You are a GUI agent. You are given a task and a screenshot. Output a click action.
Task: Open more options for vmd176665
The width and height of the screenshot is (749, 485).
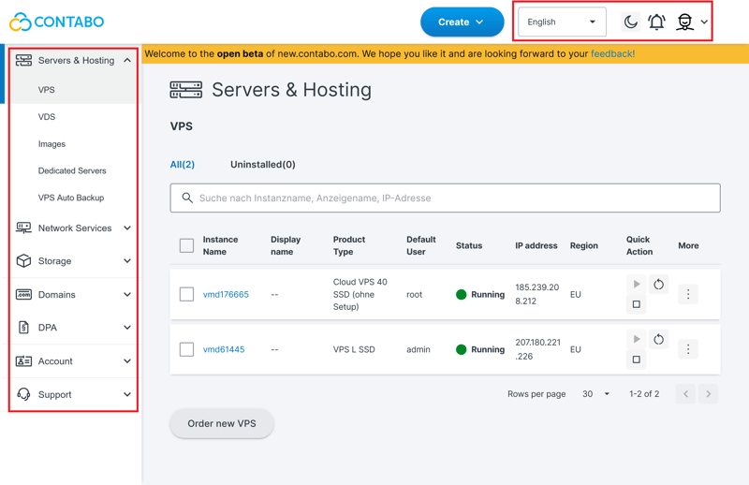point(688,294)
